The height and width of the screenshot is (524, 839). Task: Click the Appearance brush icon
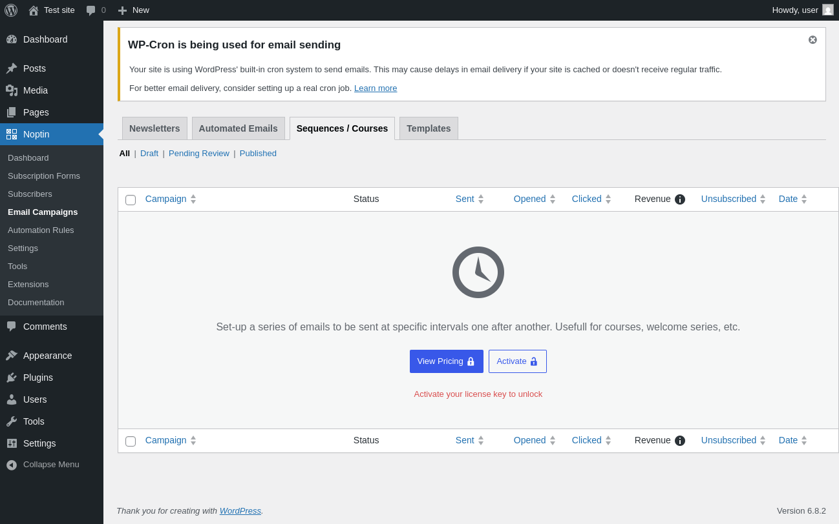tap(12, 356)
